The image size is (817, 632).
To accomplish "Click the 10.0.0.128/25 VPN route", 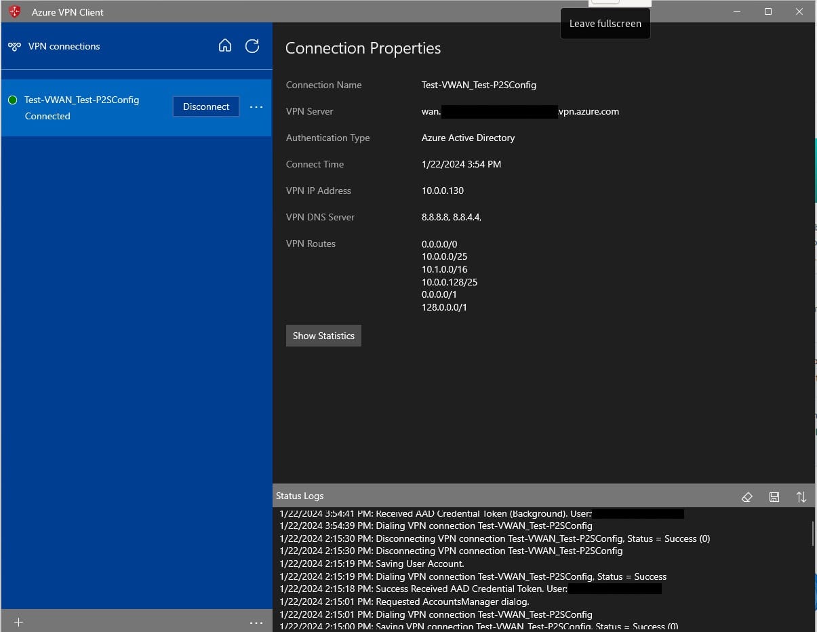I will point(450,282).
